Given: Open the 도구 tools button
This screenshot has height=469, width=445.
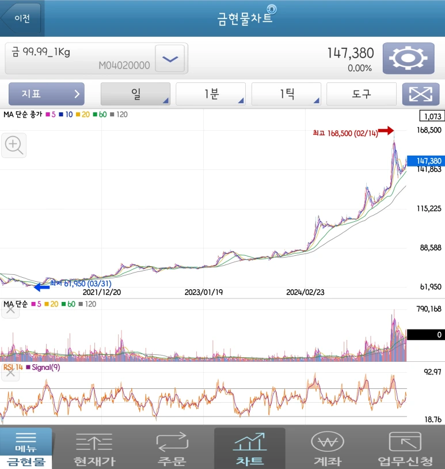Looking at the screenshot, I should click(x=362, y=94).
